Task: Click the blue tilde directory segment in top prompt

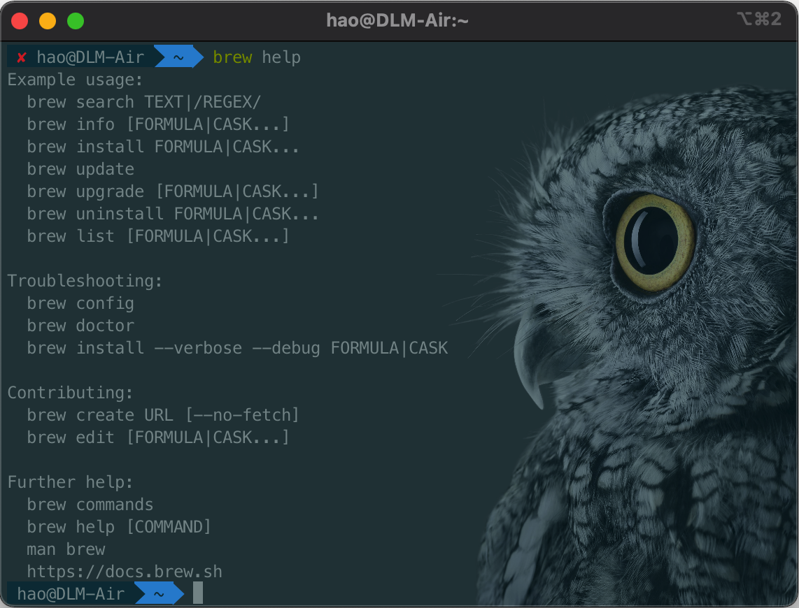Action: pos(178,57)
